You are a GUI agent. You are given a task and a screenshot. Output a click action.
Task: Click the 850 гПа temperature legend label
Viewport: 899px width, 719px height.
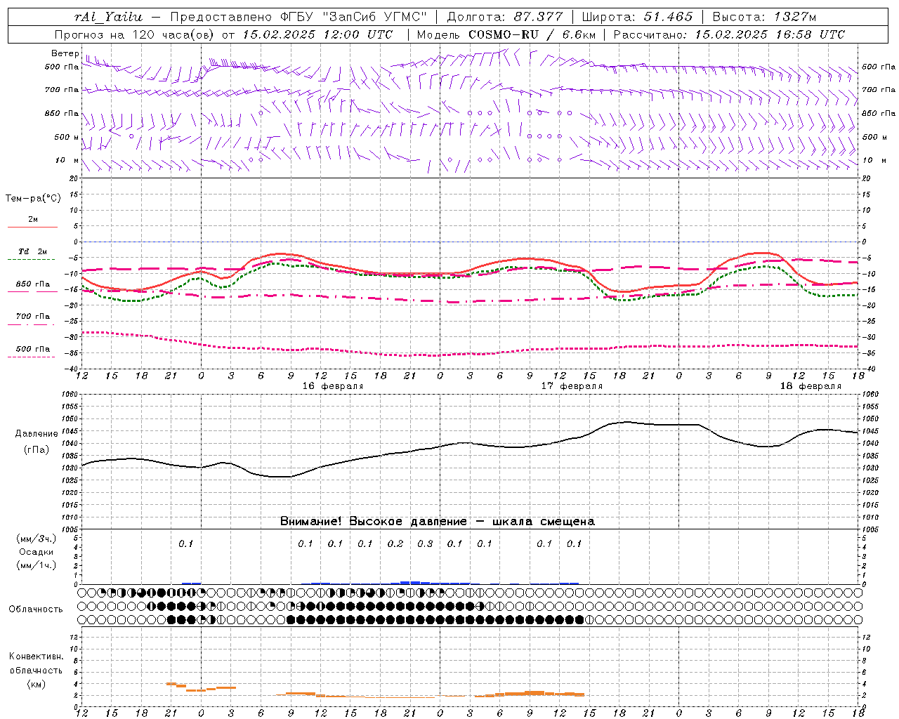click(33, 284)
